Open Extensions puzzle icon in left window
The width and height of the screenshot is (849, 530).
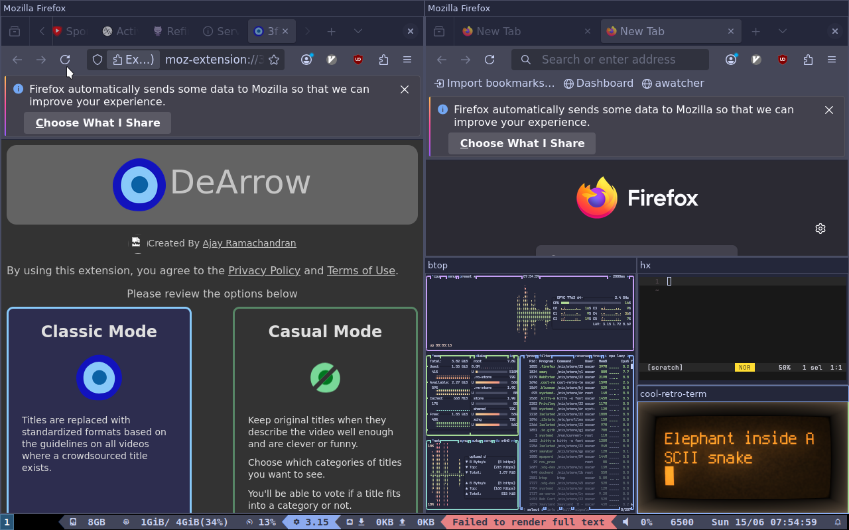tap(383, 60)
